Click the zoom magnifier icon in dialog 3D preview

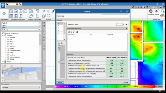61,43
